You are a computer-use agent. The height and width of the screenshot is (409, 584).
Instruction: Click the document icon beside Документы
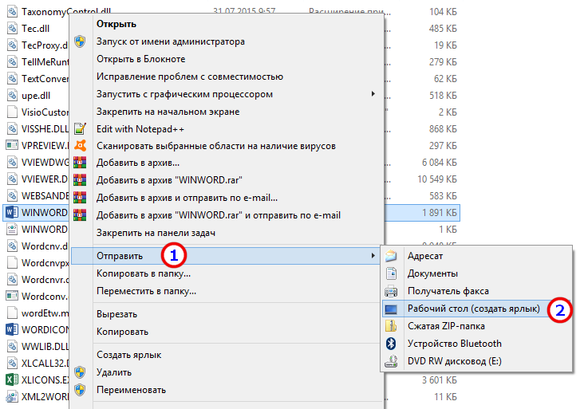[x=391, y=273]
